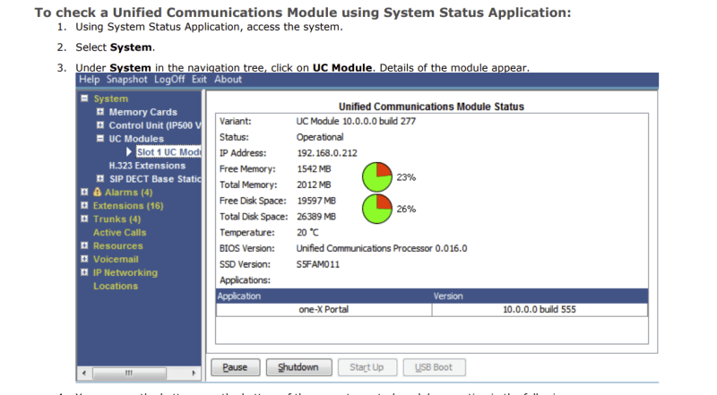Image resolution: width=717 pixels, height=395 pixels.
Task: Click SSD Version value S5FAM011
Action: click(x=318, y=264)
